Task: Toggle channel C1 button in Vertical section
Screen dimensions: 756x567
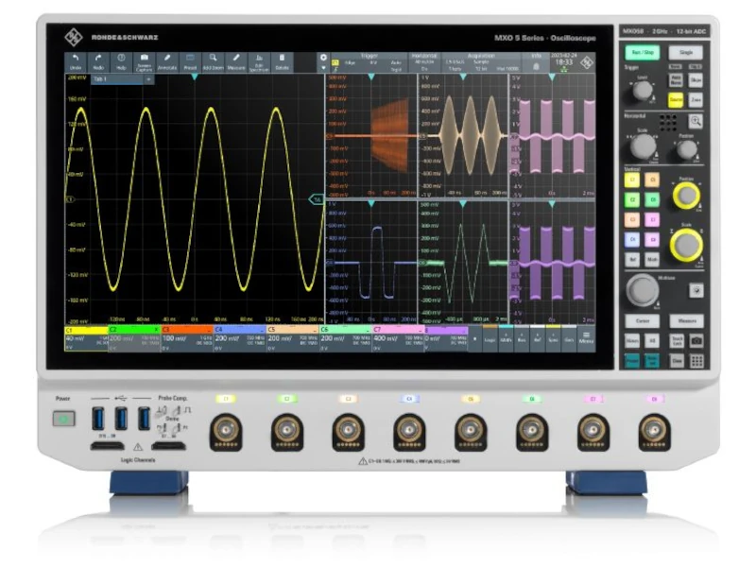Action: [x=632, y=178]
